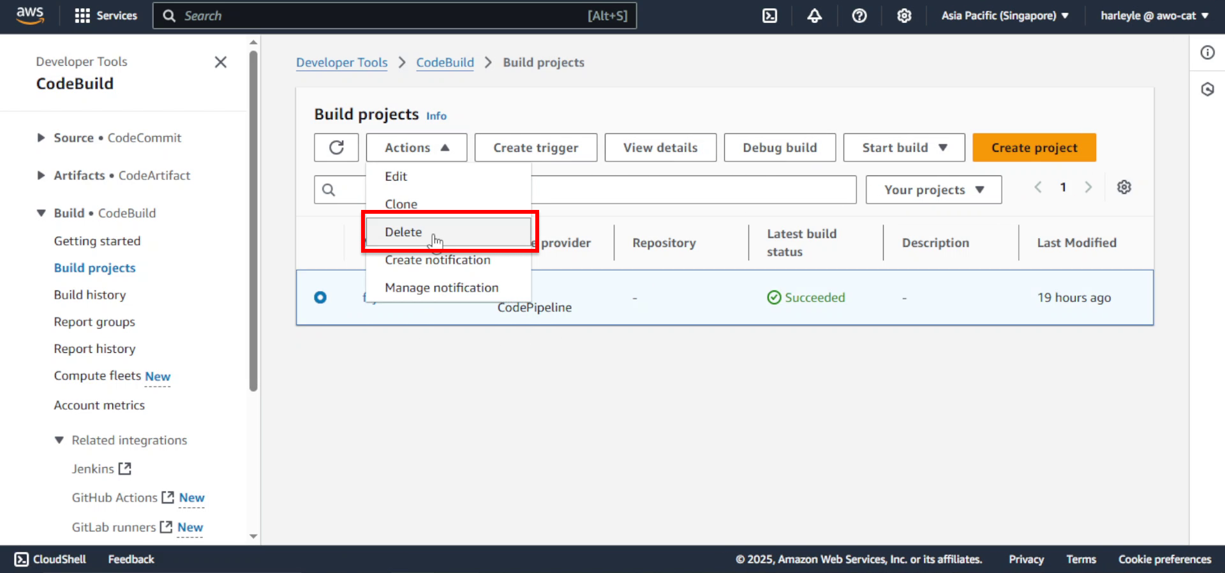Open the harleyle account menu
Viewport: 1225px width, 573px height.
point(1154,16)
